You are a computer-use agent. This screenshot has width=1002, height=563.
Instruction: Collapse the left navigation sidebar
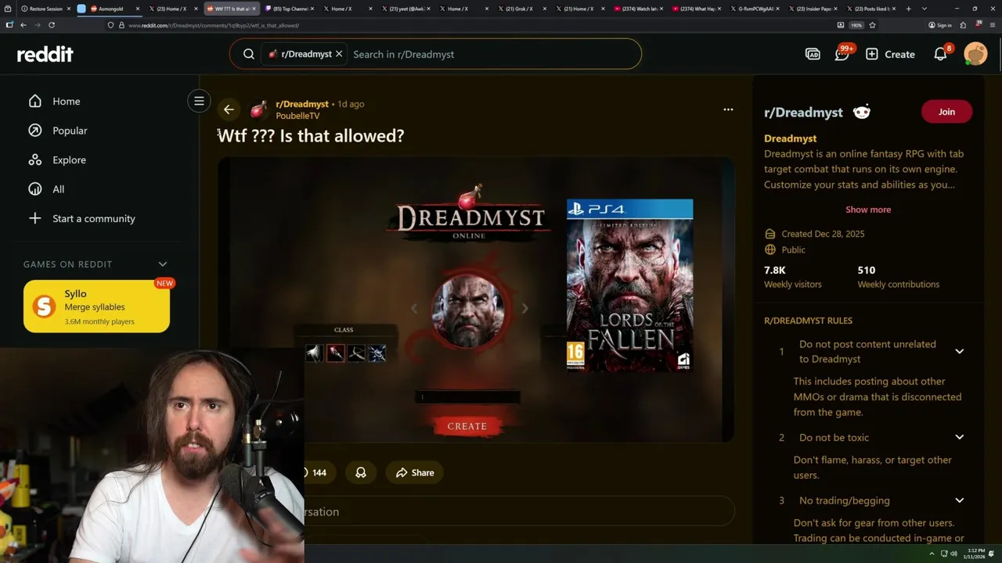pos(199,101)
